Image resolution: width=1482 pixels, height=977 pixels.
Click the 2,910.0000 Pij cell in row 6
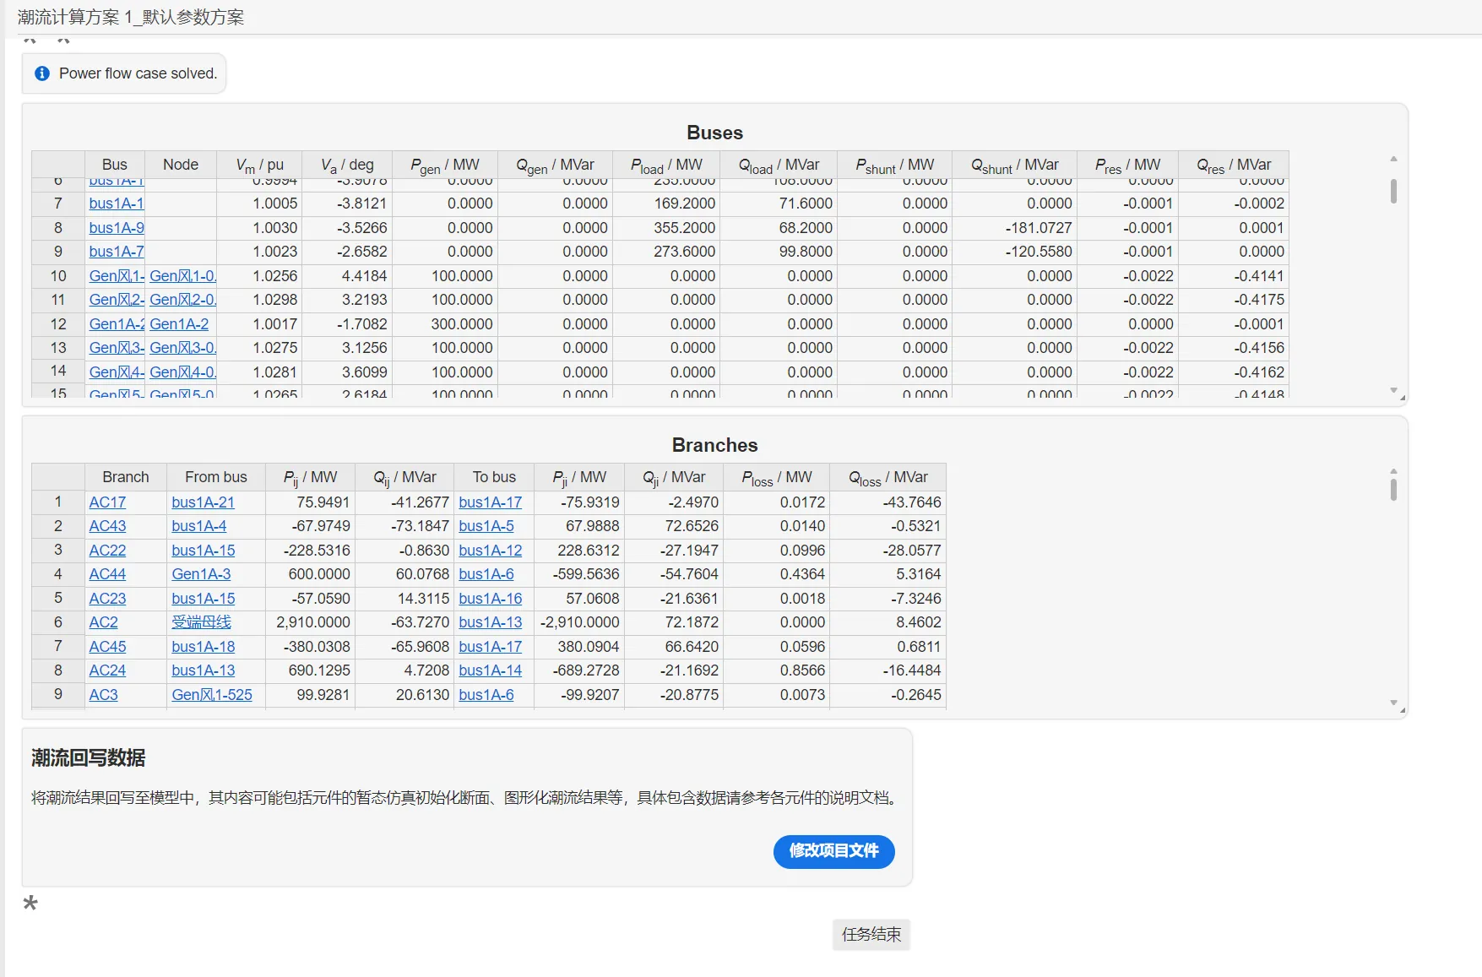tap(310, 622)
